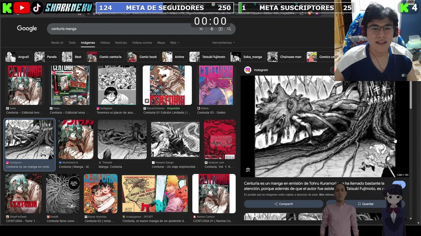This screenshot has width=421, height=236.
Task: Click the green K Kick logo top-left
Action: click(x=7, y=7)
